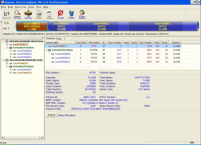Open the Partition menu
This screenshot has width=201, height=145.
point(20,7)
